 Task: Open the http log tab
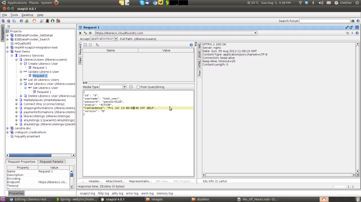tap(103, 193)
